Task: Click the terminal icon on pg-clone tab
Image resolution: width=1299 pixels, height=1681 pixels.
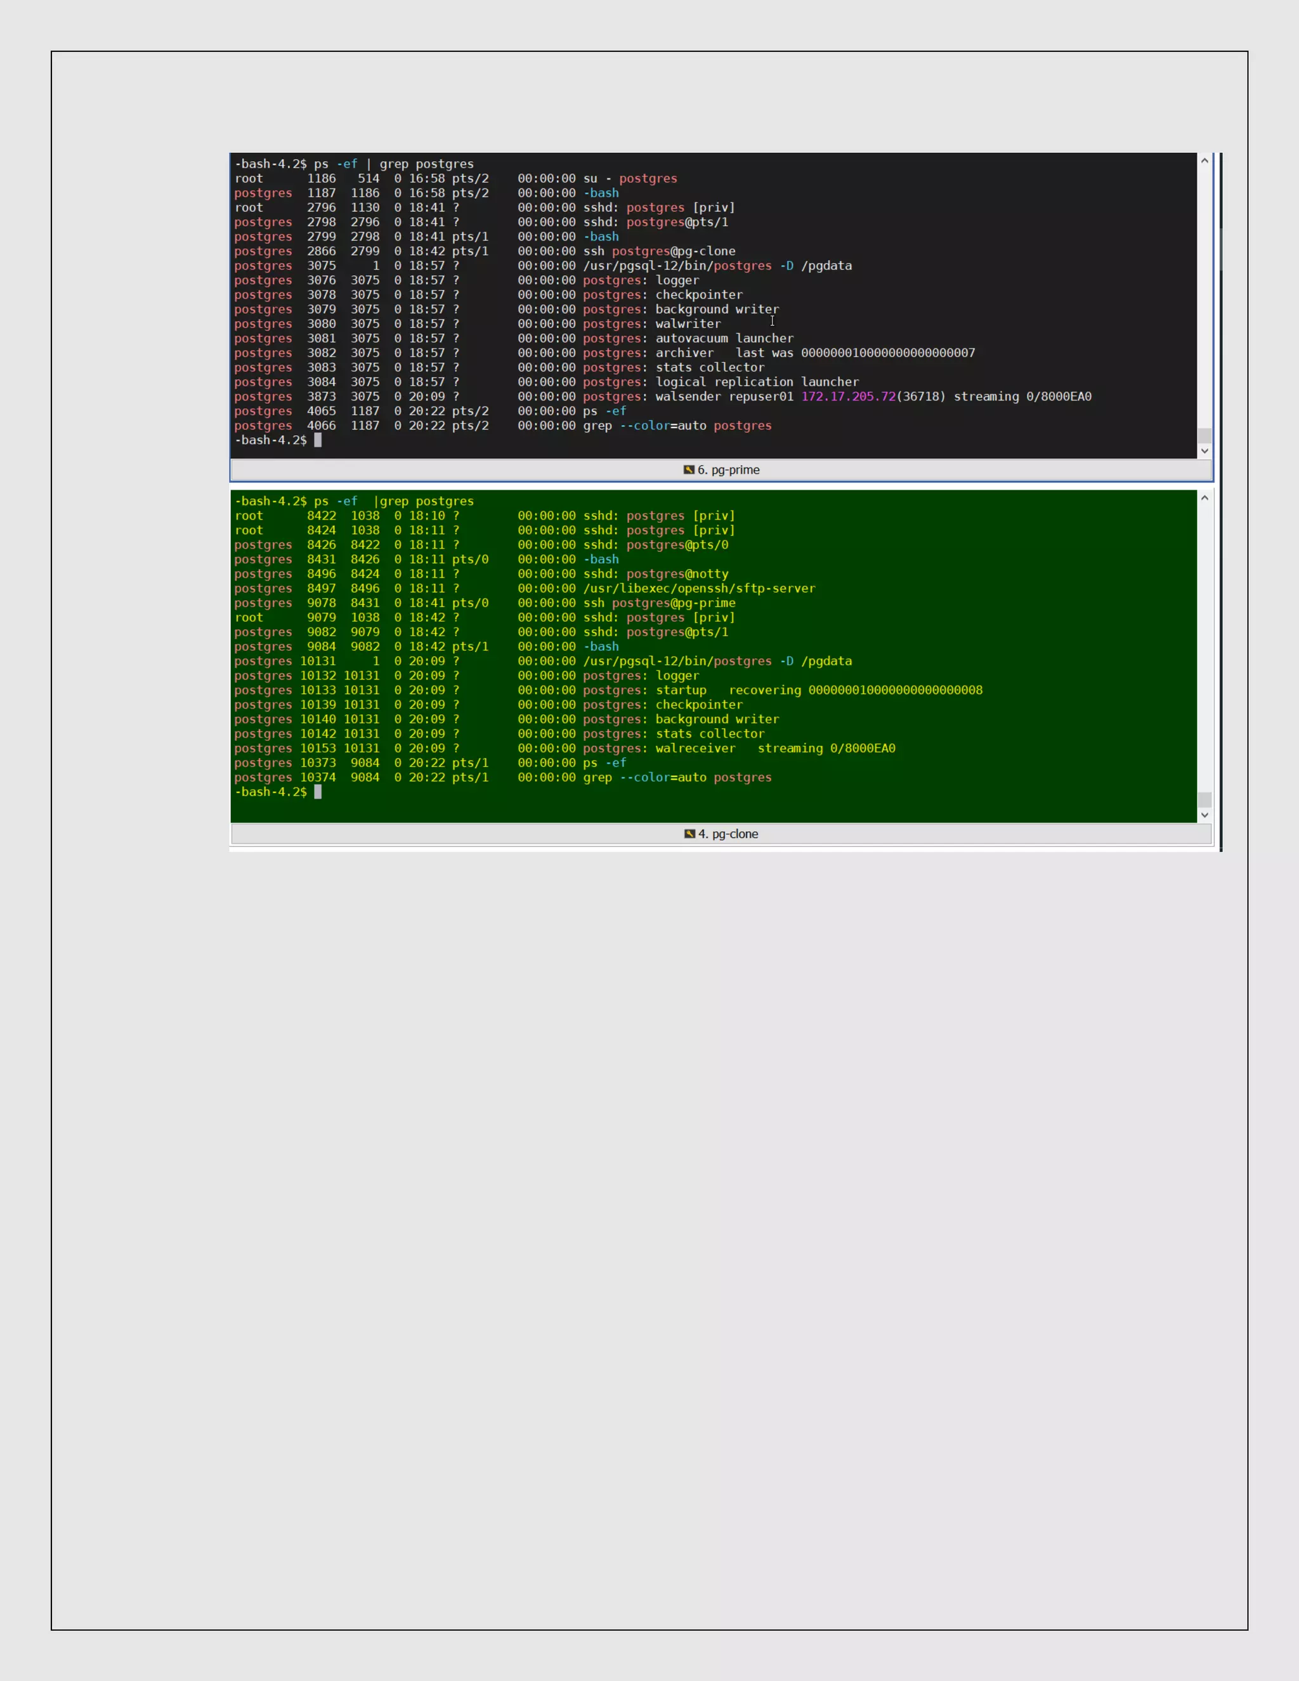Action: tap(689, 834)
